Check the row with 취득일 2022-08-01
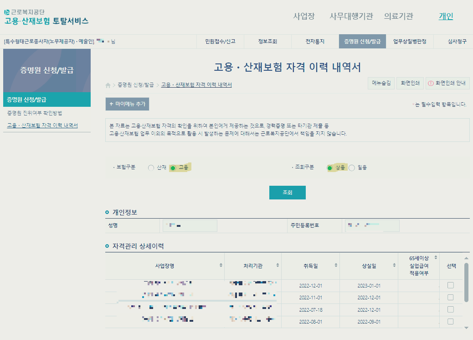Viewport: 473px width, 340px height. [x=450, y=322]
